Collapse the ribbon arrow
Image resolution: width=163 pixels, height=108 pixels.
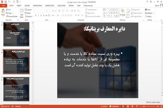[161, 20]
